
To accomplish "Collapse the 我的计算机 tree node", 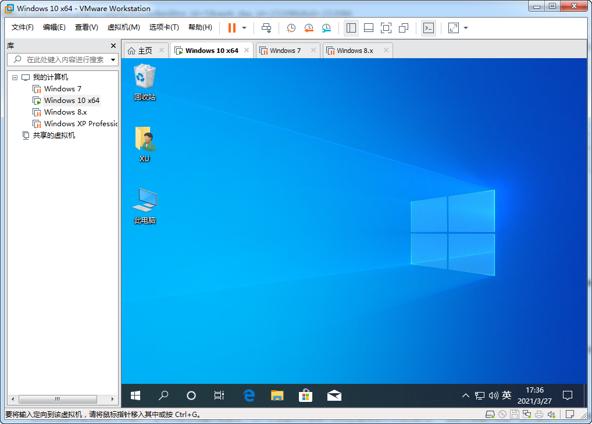I will [15, 77].
